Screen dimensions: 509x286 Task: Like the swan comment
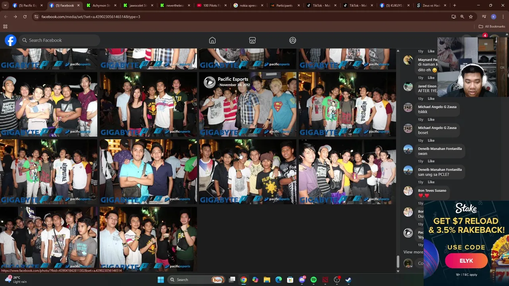pos(431,161)
